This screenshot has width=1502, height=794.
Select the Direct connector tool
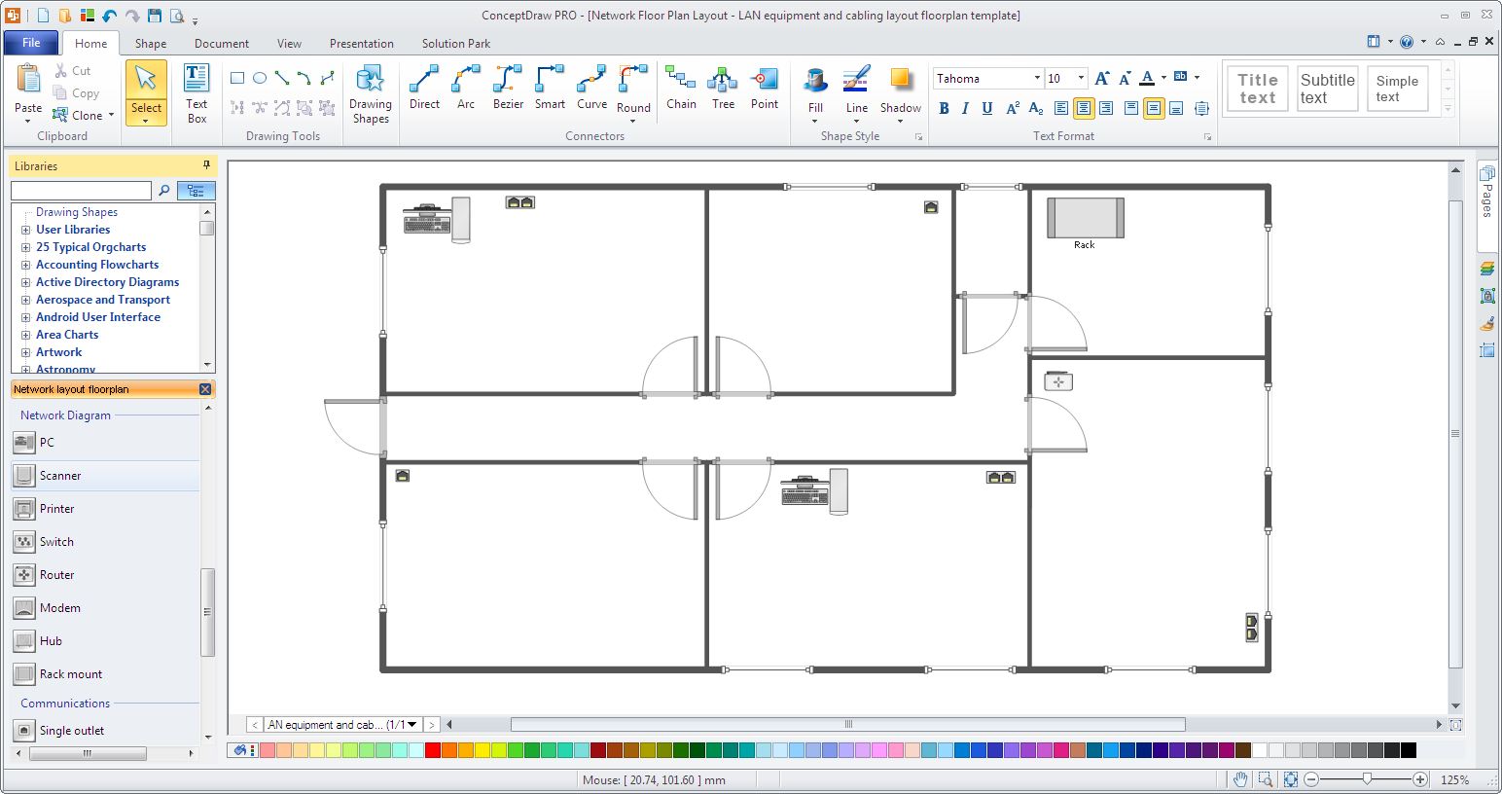point(424,88)
